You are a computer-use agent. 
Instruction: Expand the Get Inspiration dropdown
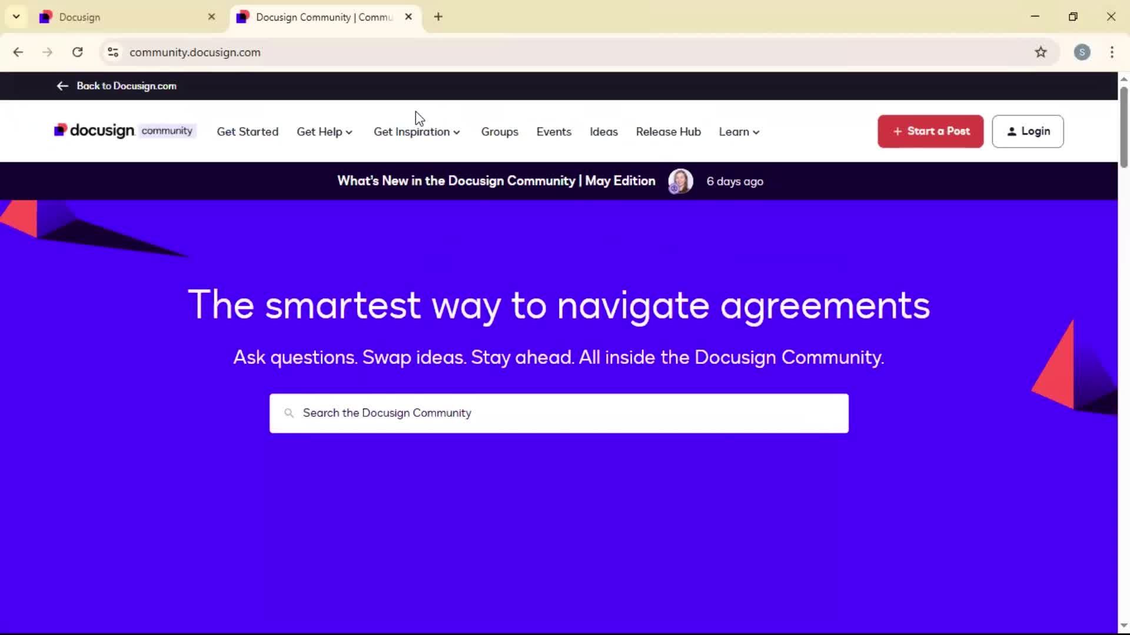coord(417,132)
